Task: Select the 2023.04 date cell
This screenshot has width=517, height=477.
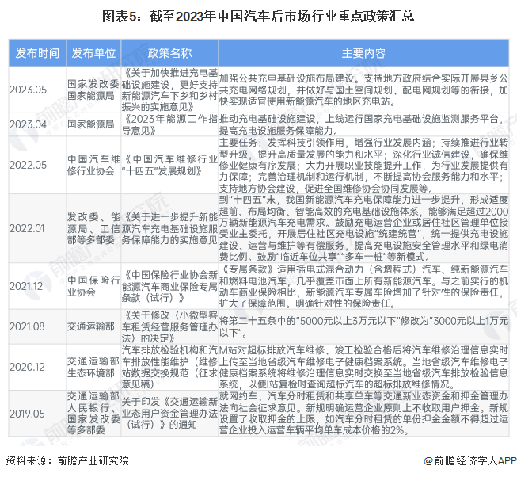Action: click(37, 124)
